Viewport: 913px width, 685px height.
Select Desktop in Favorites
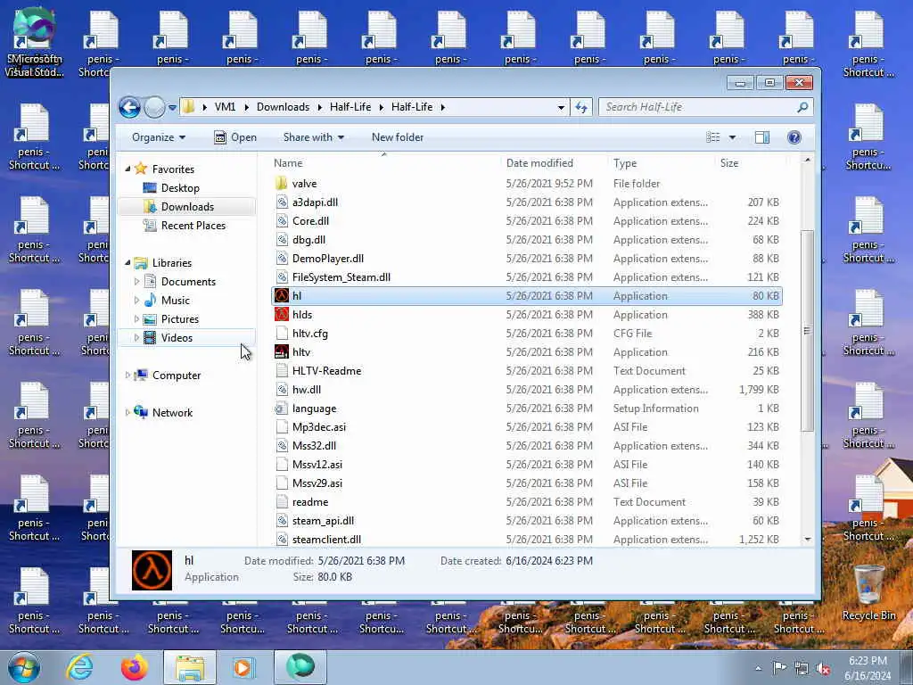coord(180,188)
